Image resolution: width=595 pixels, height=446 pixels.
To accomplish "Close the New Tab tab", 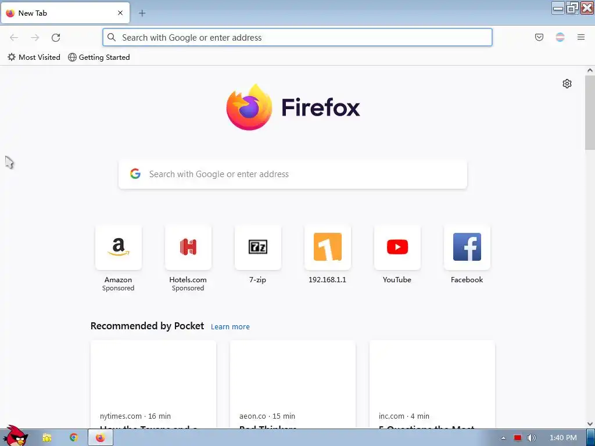I will (x=120, y=13).
